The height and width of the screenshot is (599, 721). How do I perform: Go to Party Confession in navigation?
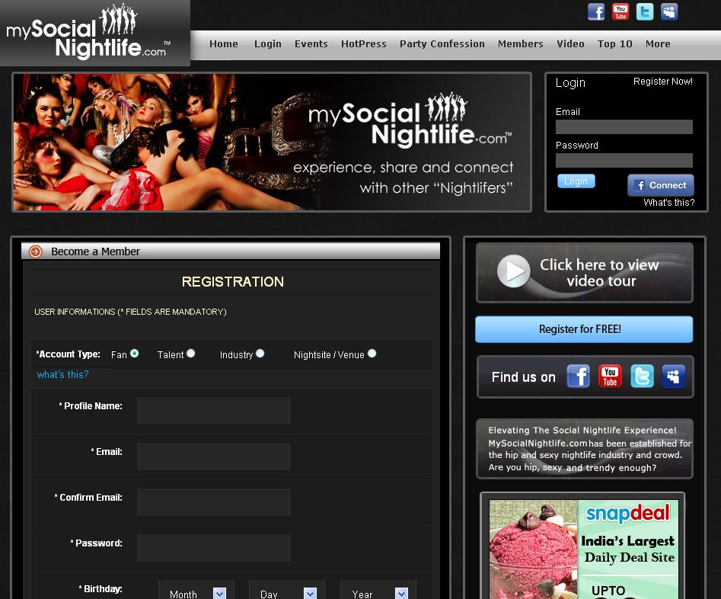tap(442, 44)
